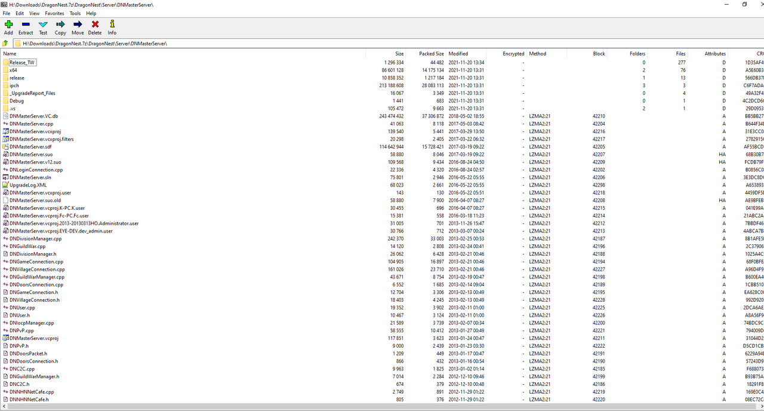This screenshot has height=411, width=764.
Task: Select DNMasterServer.vcxproj.user in the list
Action: [40, 192]
